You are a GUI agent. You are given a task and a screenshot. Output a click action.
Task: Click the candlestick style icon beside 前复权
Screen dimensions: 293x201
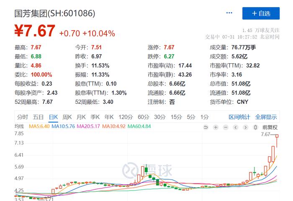256,127
